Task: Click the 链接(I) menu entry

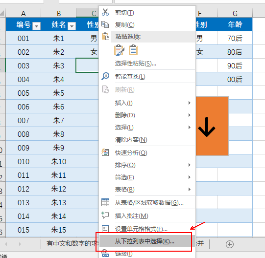Action: coord(147,253)
